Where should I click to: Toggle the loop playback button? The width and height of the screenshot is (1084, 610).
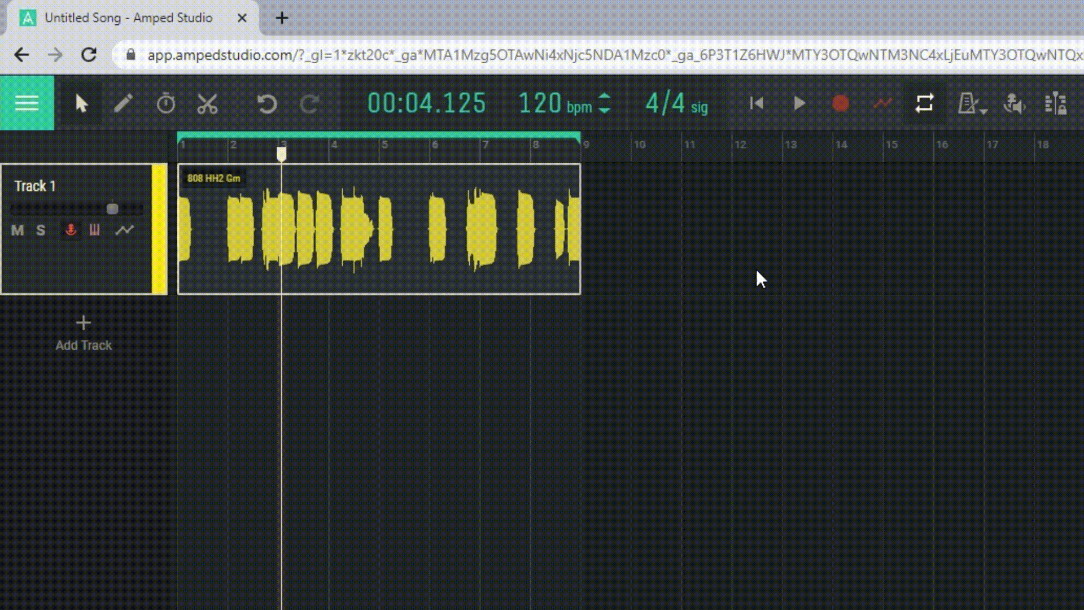[924, 103]
